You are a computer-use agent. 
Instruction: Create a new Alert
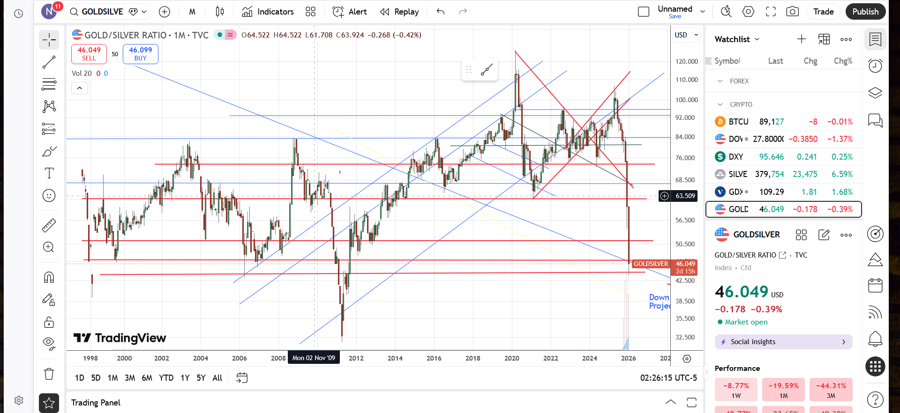pos(349,12)
